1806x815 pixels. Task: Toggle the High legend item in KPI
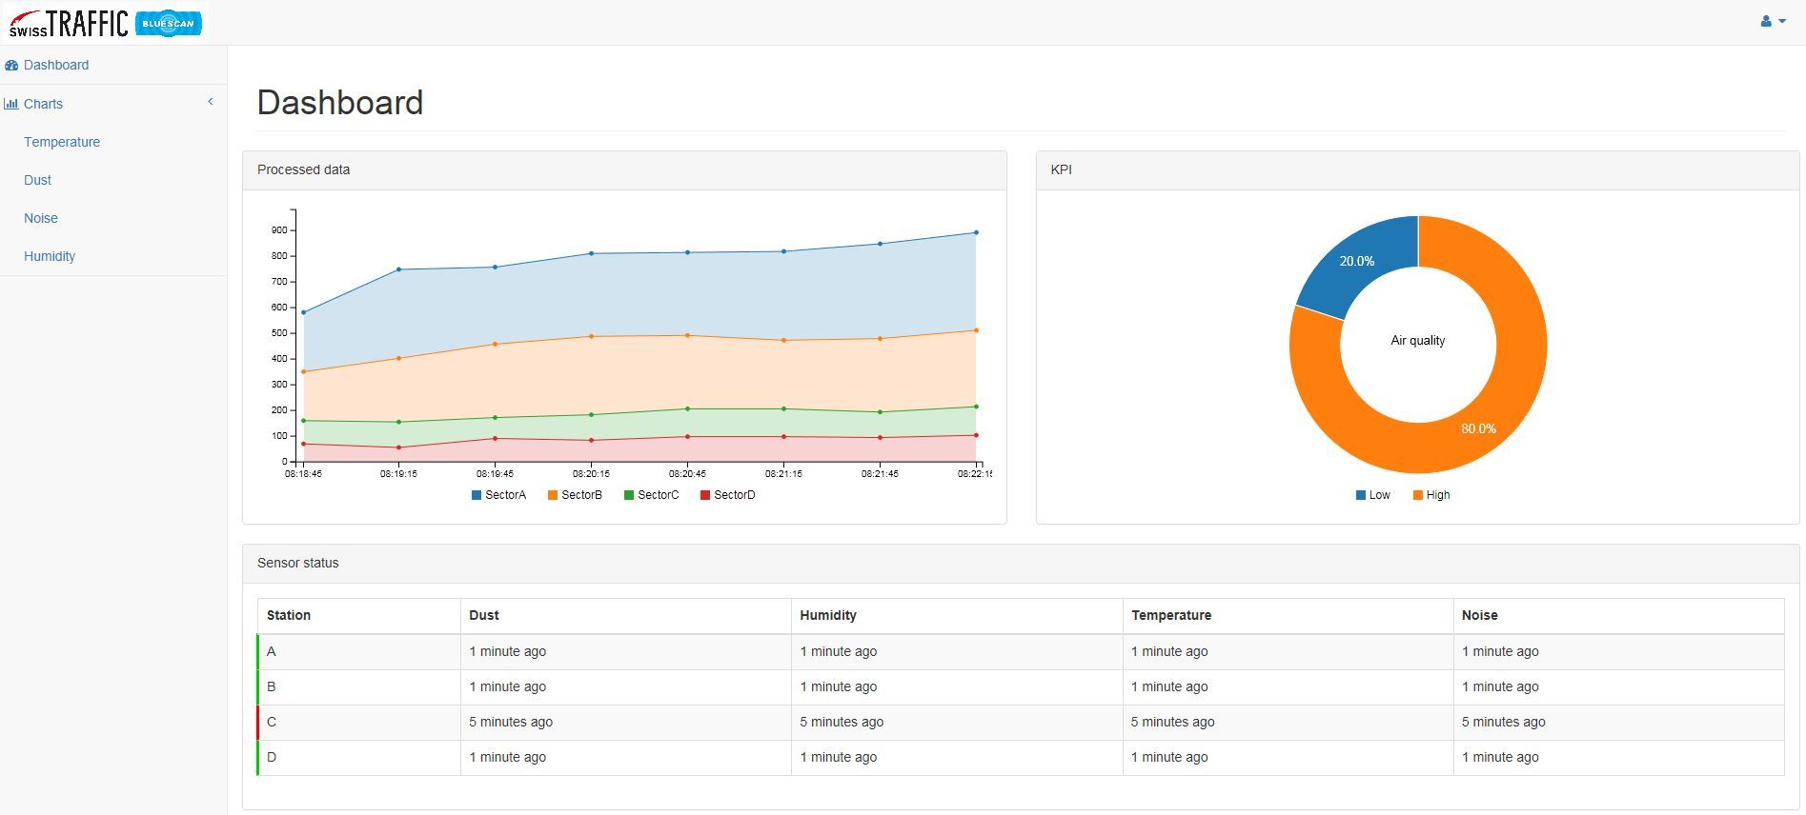[1431, 495]
